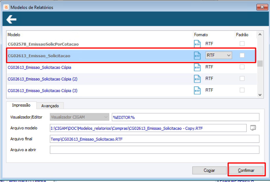Check Padrão for Emissao_Solicitacao Cópia (2)

pyautogui.click(x=242, y=78)
